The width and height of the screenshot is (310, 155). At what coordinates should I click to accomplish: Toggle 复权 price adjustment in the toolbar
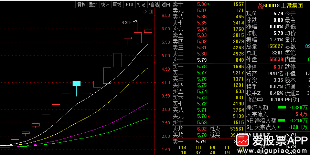81,4
